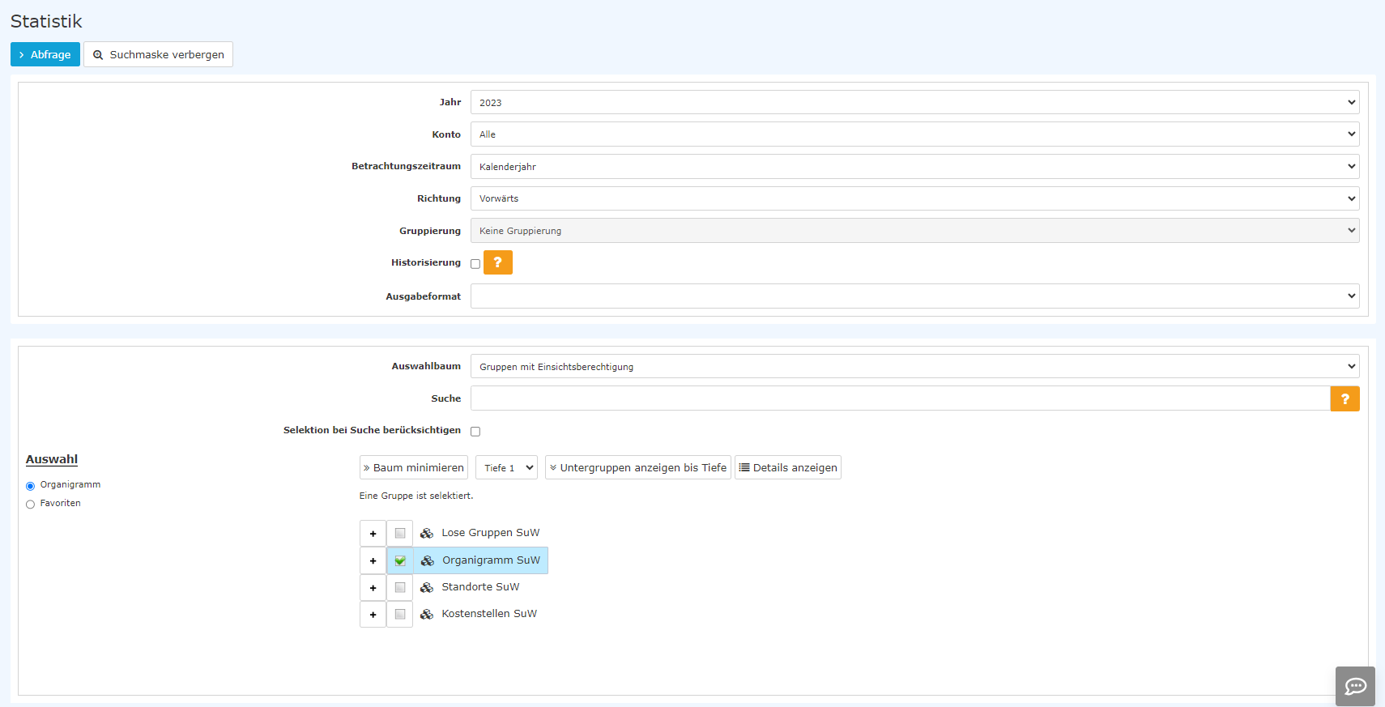This screenshot has height=707, width=1385.
Task: Toggle Selektion bei Suche berücksichtigen checkbox
Action: pyautogui.click(x=475, y=432)
